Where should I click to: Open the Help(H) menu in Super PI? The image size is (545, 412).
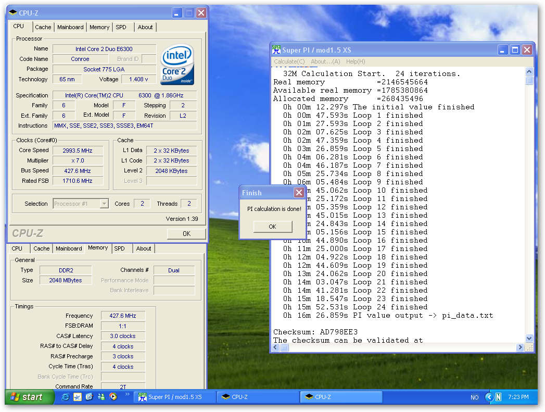click(x=356, y=61)
